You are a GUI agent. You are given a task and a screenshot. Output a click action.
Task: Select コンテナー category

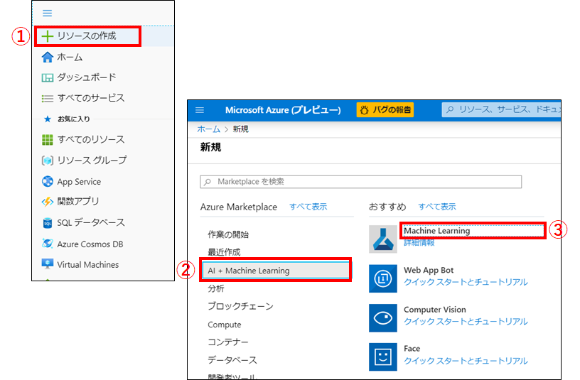click(x=228, y=342)
